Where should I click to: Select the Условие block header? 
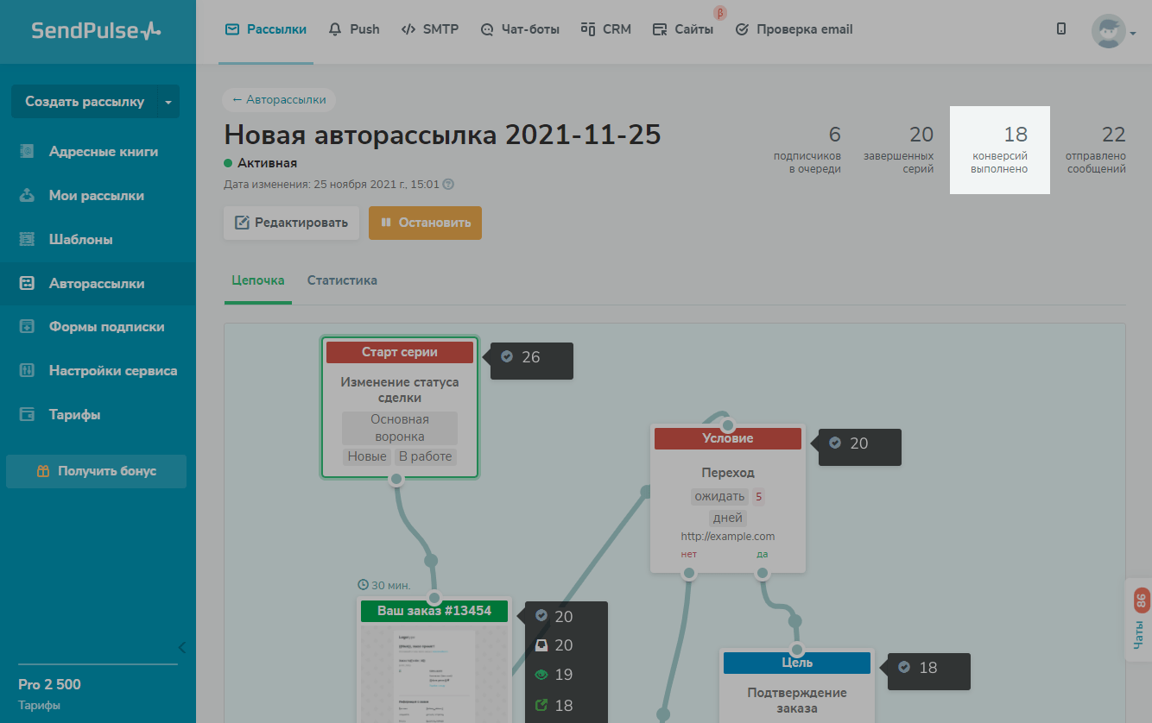(x=728, y=438)
